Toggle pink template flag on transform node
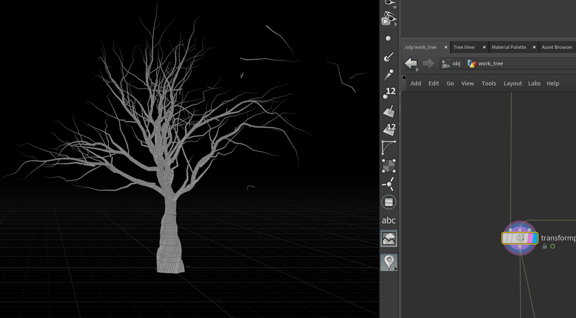The height and width of the screenshot is (318, 576). (x=529, y=238)
